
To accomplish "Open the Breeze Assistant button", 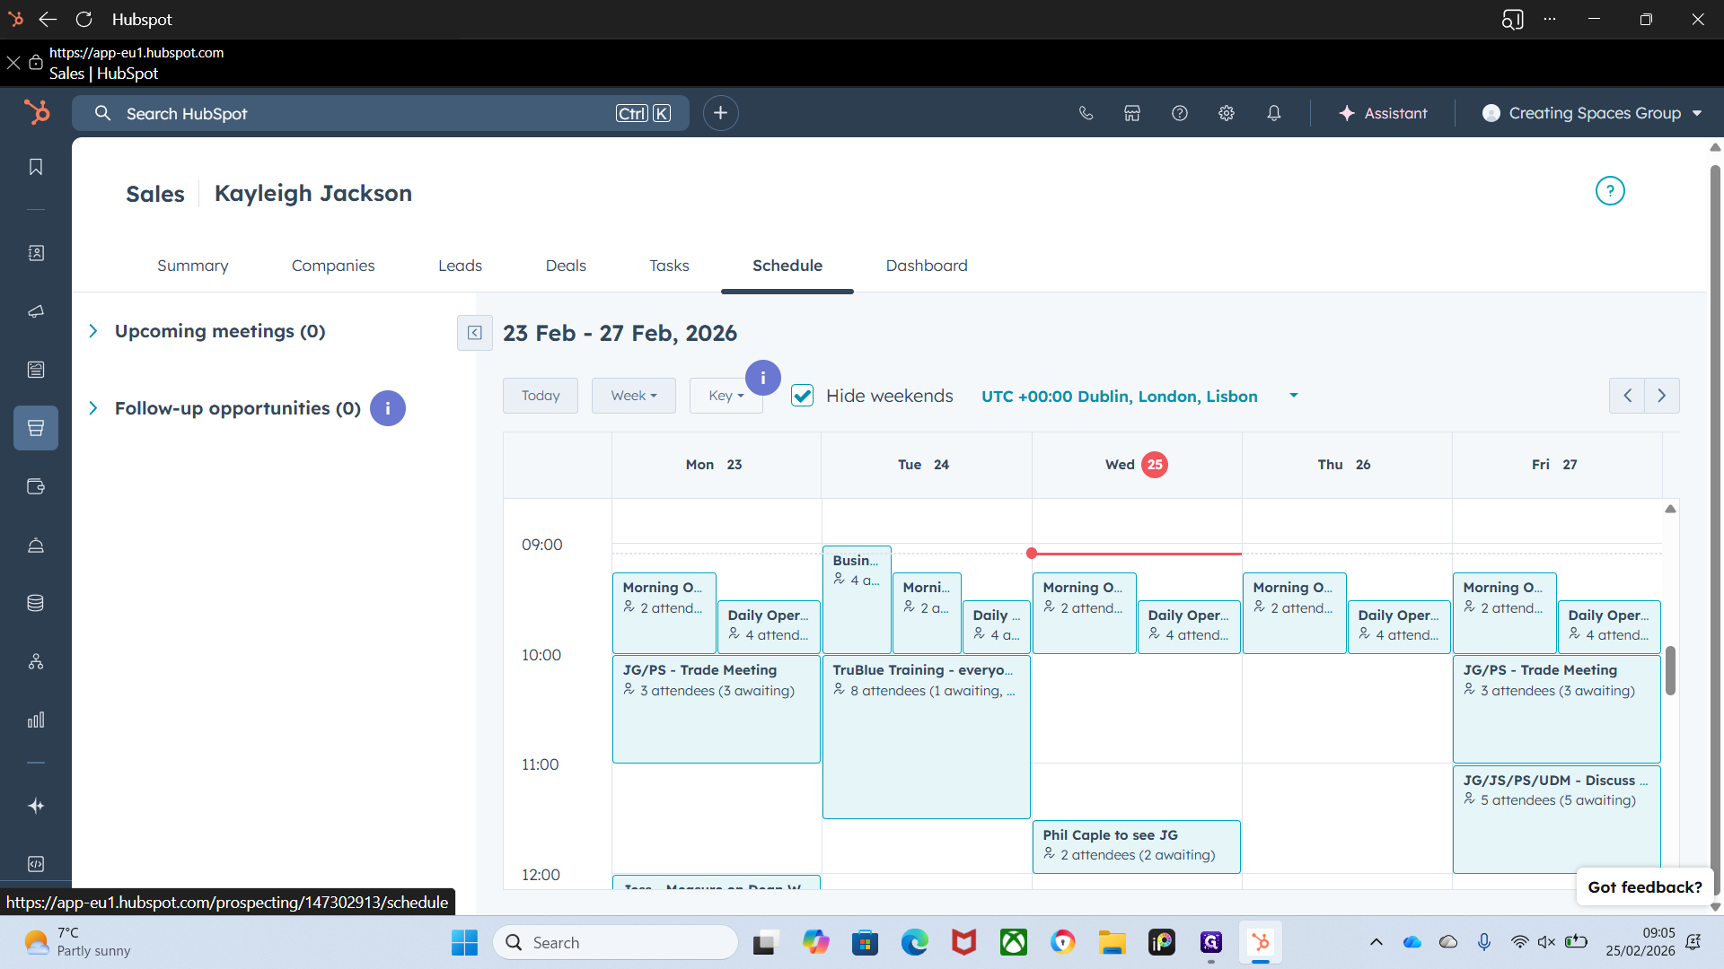I will point(1383,113).
